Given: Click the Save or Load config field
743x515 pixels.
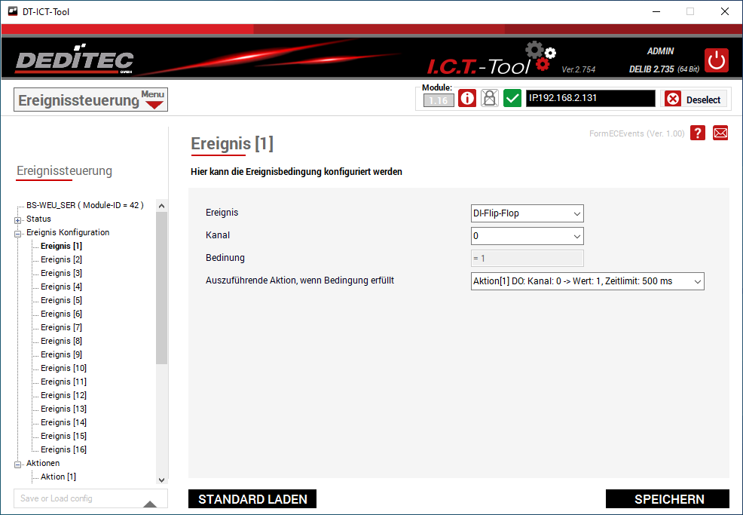Looking at the screenshot, I should click(x=74, y=498).
